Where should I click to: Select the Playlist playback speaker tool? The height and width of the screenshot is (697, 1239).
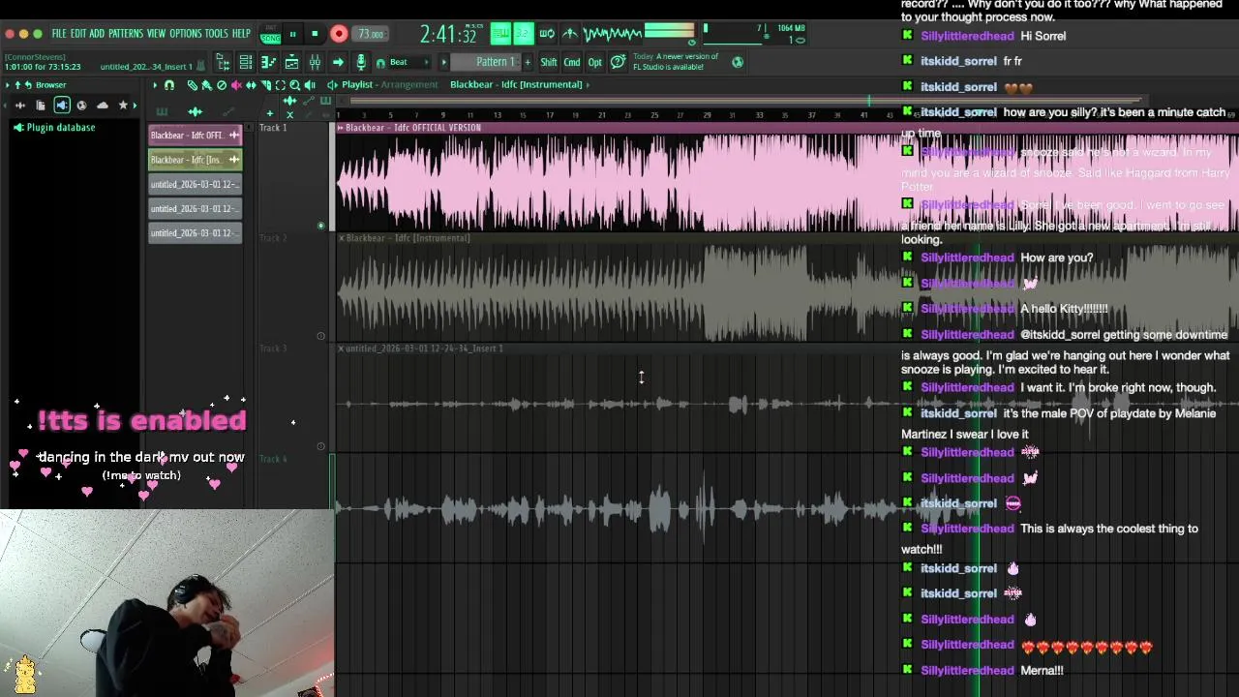click(x=310, y=85)
